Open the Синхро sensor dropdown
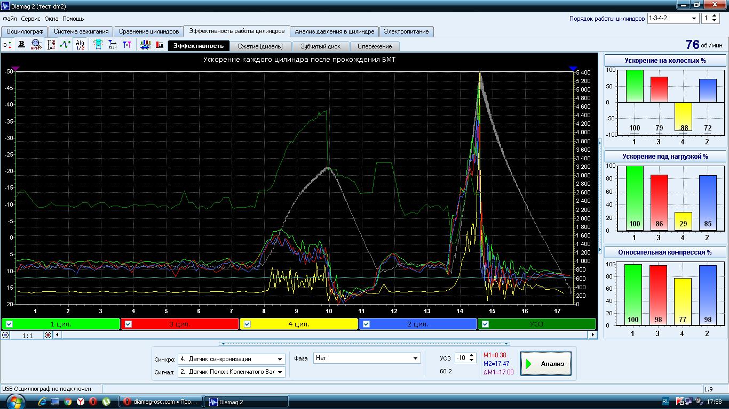729x409 pixels. pos(280,359)
